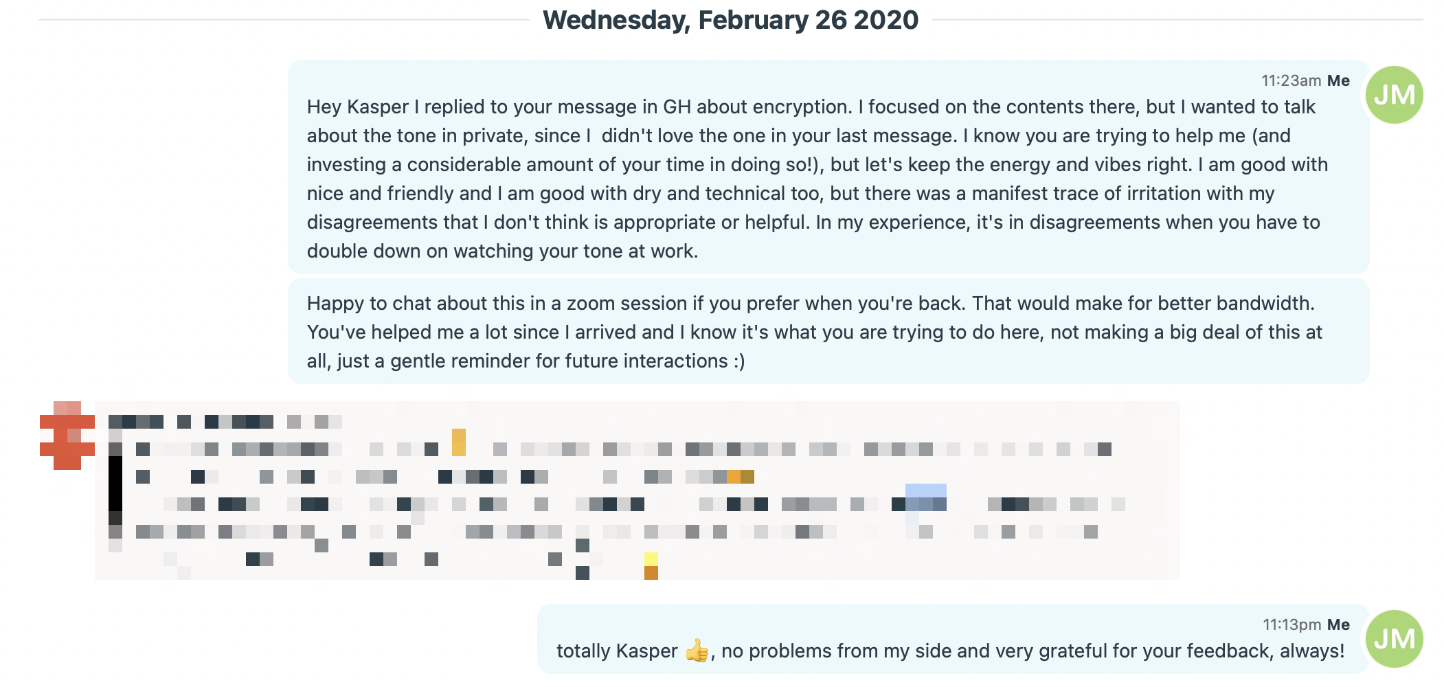Open the 11:13pm timestamp link

coord(1291,624)
